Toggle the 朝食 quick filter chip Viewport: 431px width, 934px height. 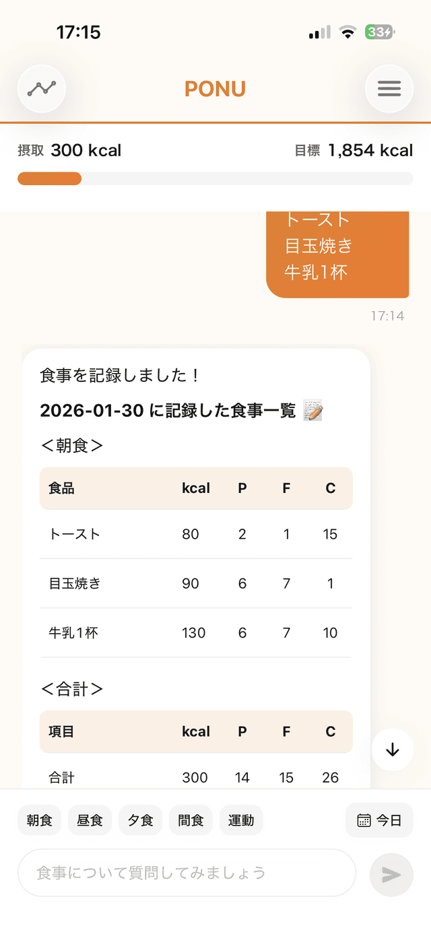point(39,820)
